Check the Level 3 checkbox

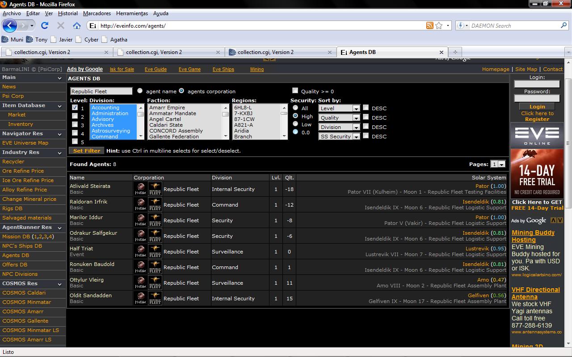[x=75, y=125]
